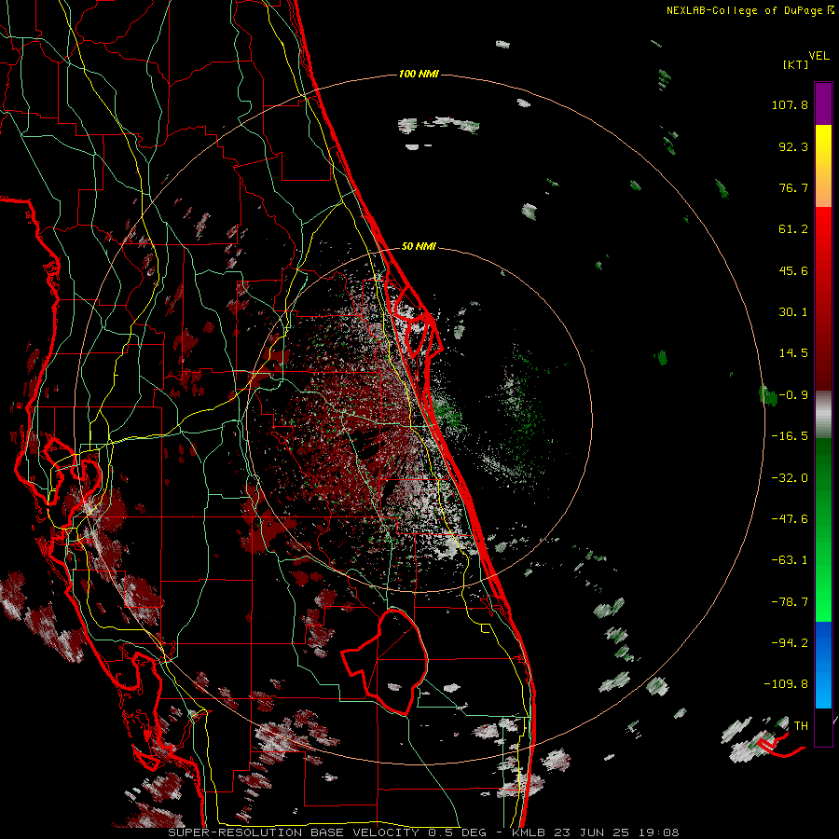Click the Super-Resolution Base Velocity caption

click(x=424, y=832)
